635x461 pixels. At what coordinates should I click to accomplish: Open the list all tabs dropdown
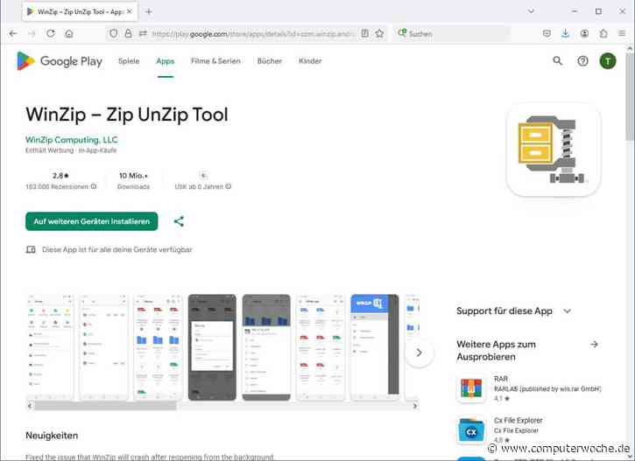532,11
